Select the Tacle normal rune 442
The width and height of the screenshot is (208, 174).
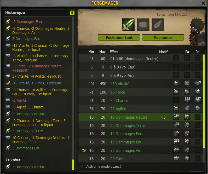(176, 159)
